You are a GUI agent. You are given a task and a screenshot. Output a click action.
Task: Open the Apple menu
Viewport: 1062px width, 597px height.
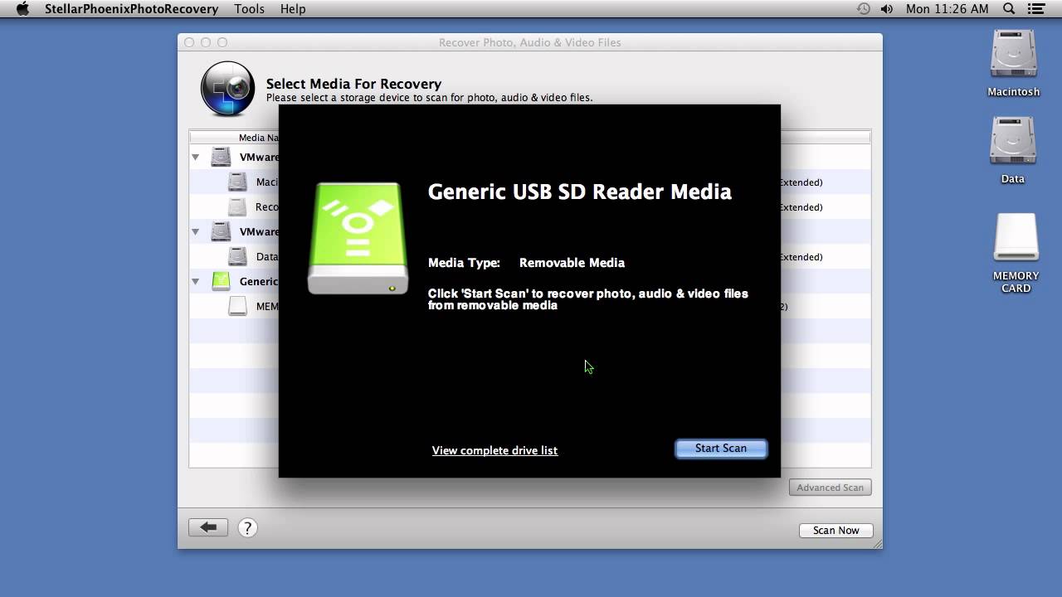[22, 9]
